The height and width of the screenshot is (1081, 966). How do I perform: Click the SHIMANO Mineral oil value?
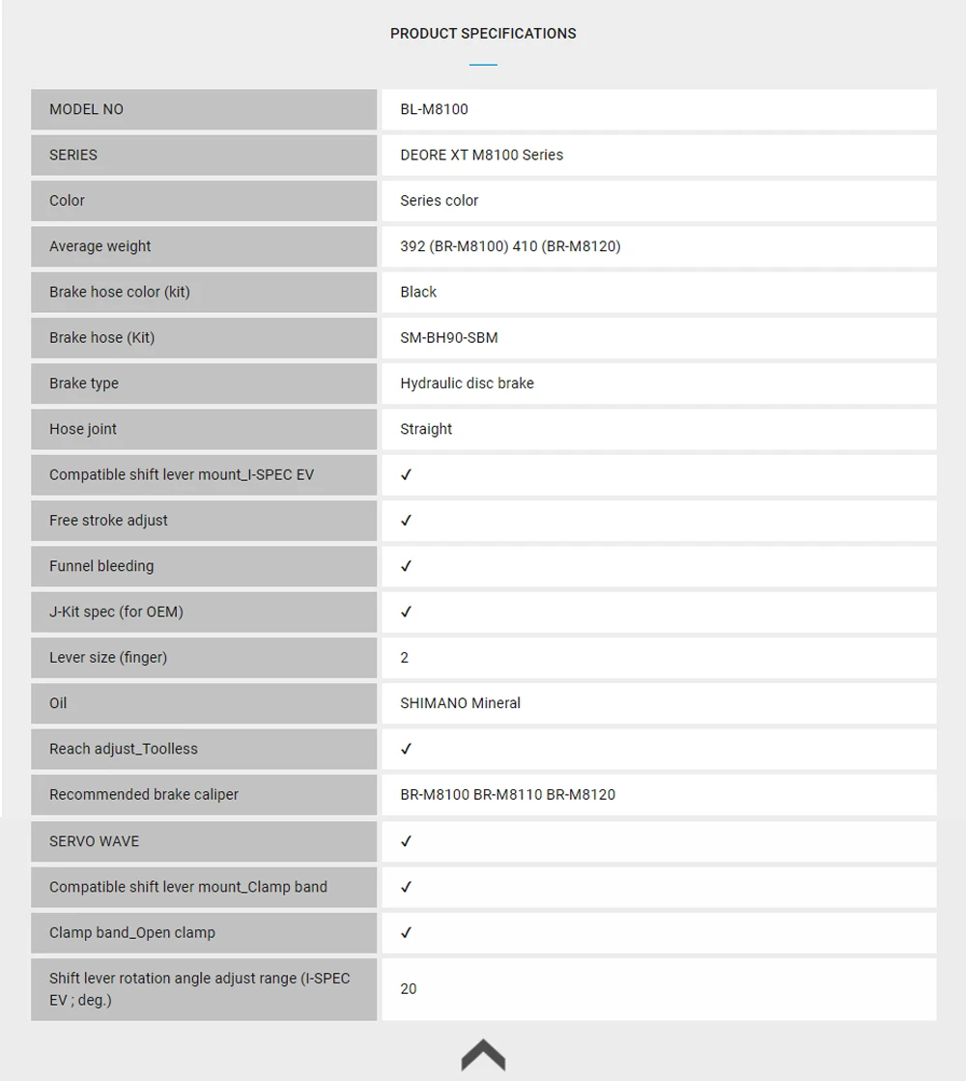pos(460,703)
